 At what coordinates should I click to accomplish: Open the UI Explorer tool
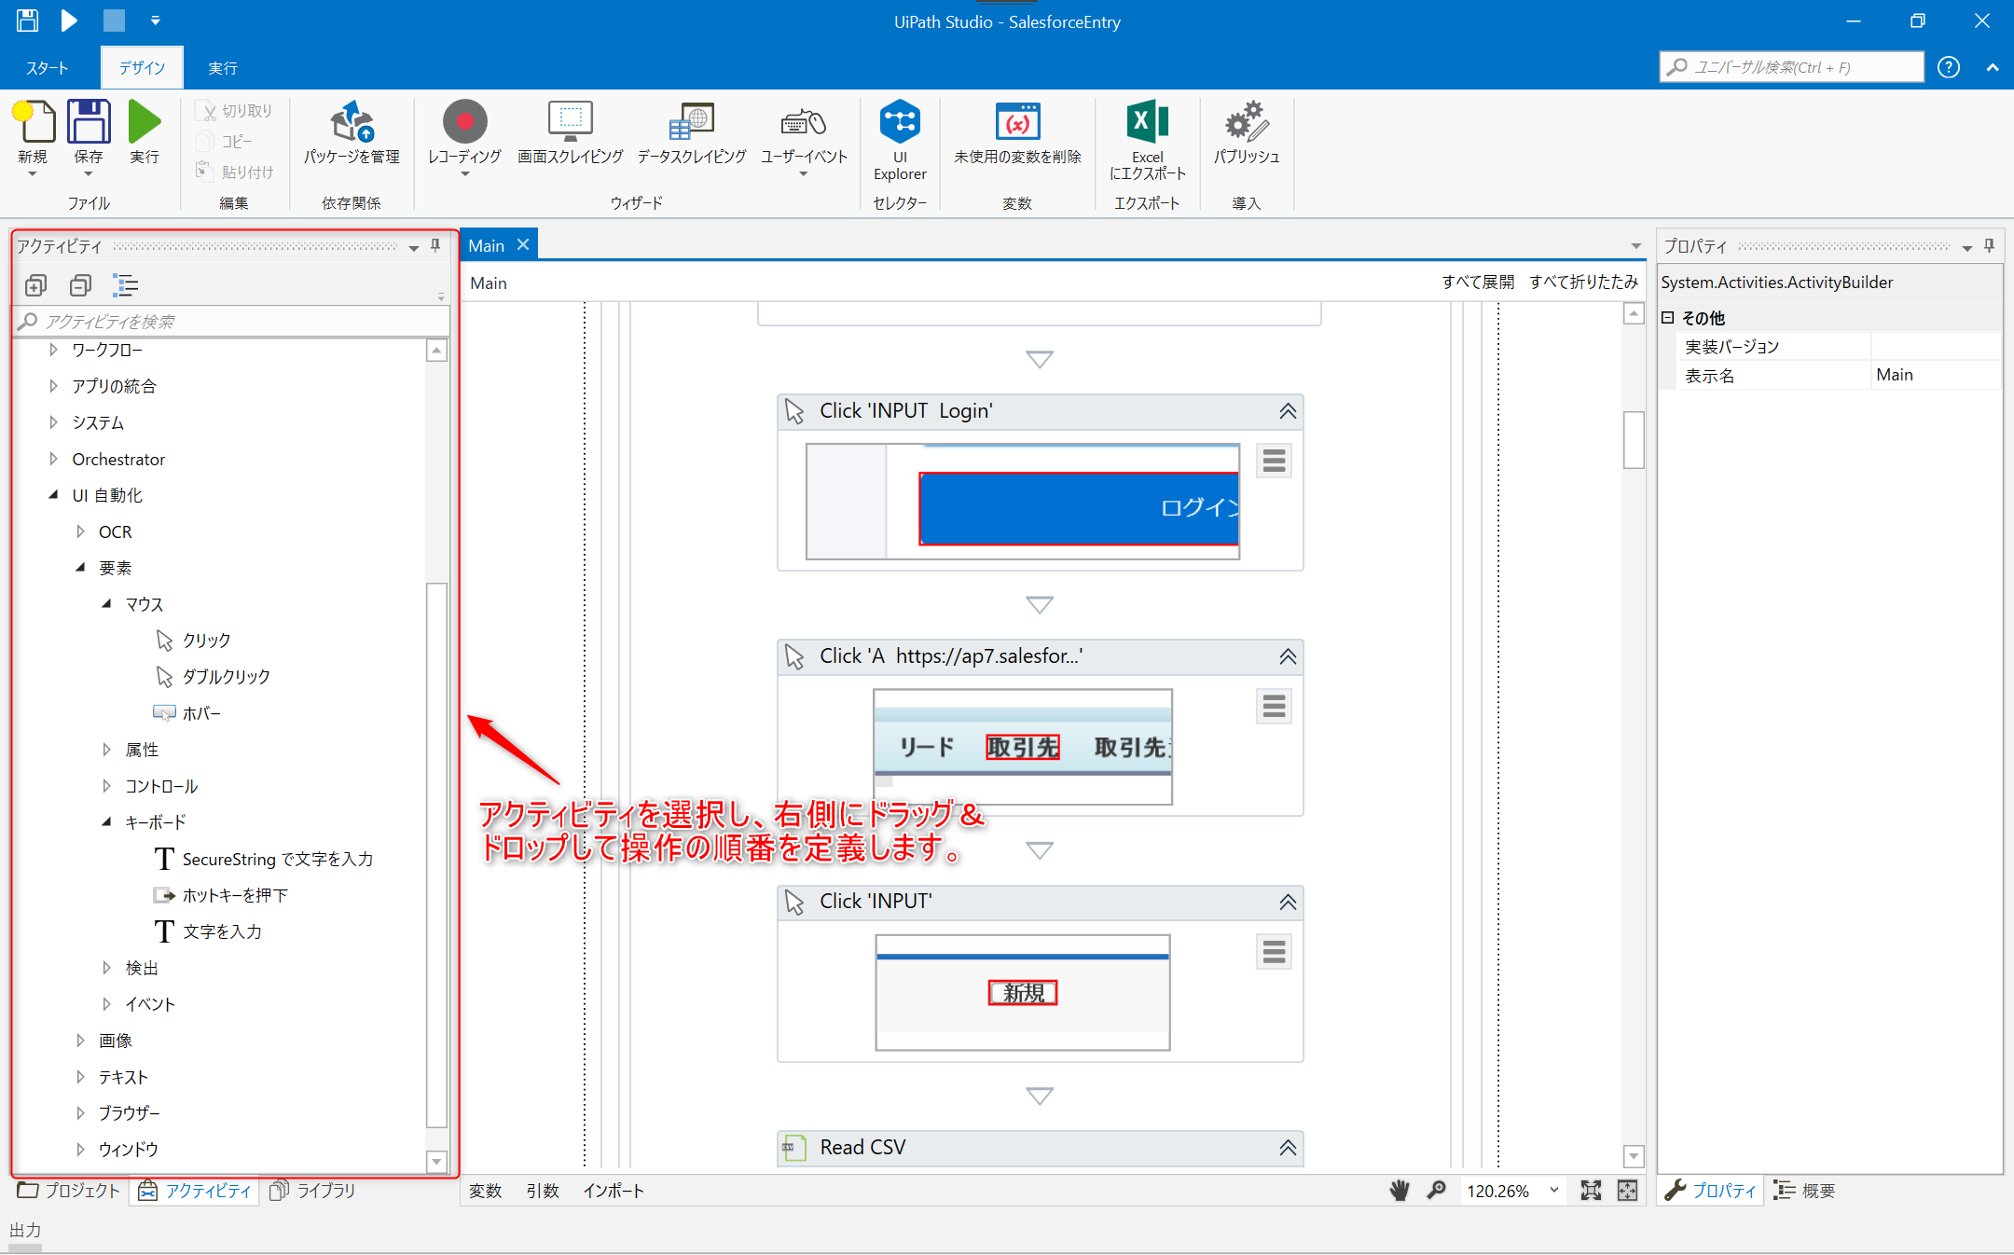click(900, 139)
